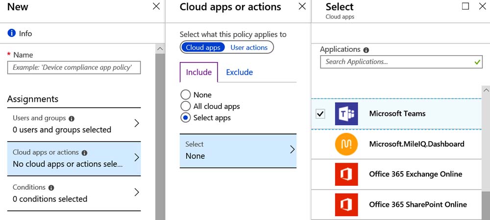This screenshot has height=220, width=490.
Task: Click the policy Name input field
Action: 74,67
